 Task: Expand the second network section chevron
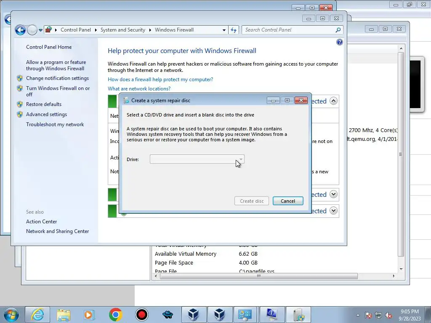333,194
